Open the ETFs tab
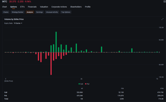 click(x=22, y=7)
